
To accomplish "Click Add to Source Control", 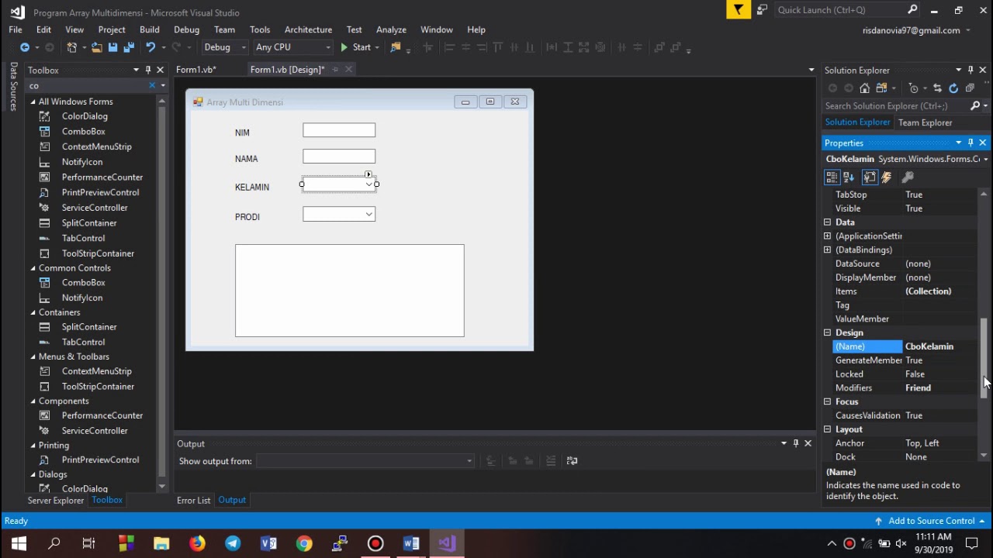I will point(931,521).
